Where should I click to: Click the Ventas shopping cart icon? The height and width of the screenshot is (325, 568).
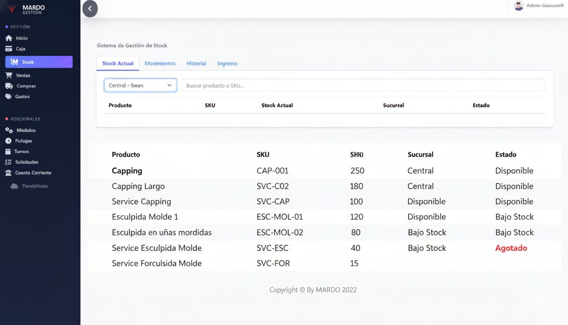[8, 75]
